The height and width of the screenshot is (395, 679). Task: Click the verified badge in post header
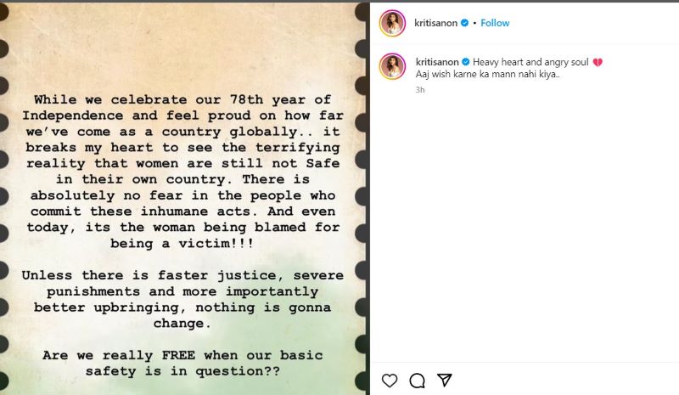[464, 23]
